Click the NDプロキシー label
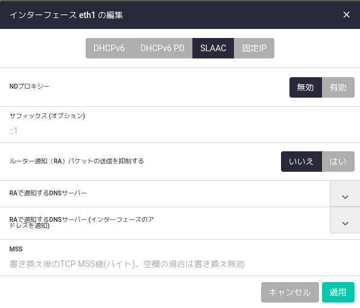Screen dimensions: 360x308 [x=29, y=87]
